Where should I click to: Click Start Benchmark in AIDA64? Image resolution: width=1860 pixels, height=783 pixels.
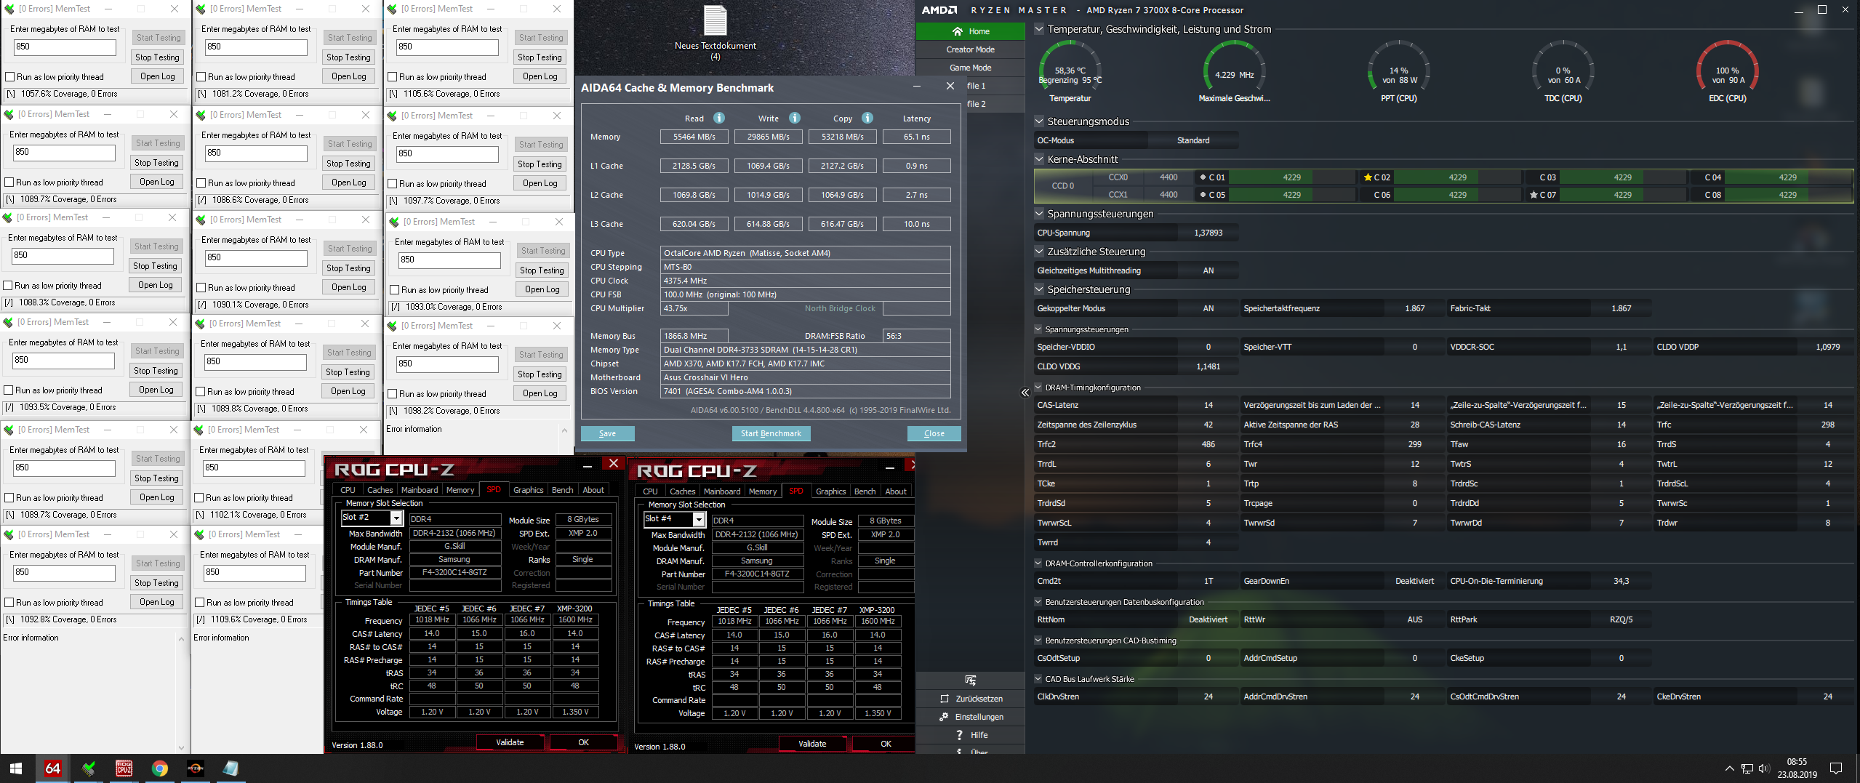(x=771, y=434)
